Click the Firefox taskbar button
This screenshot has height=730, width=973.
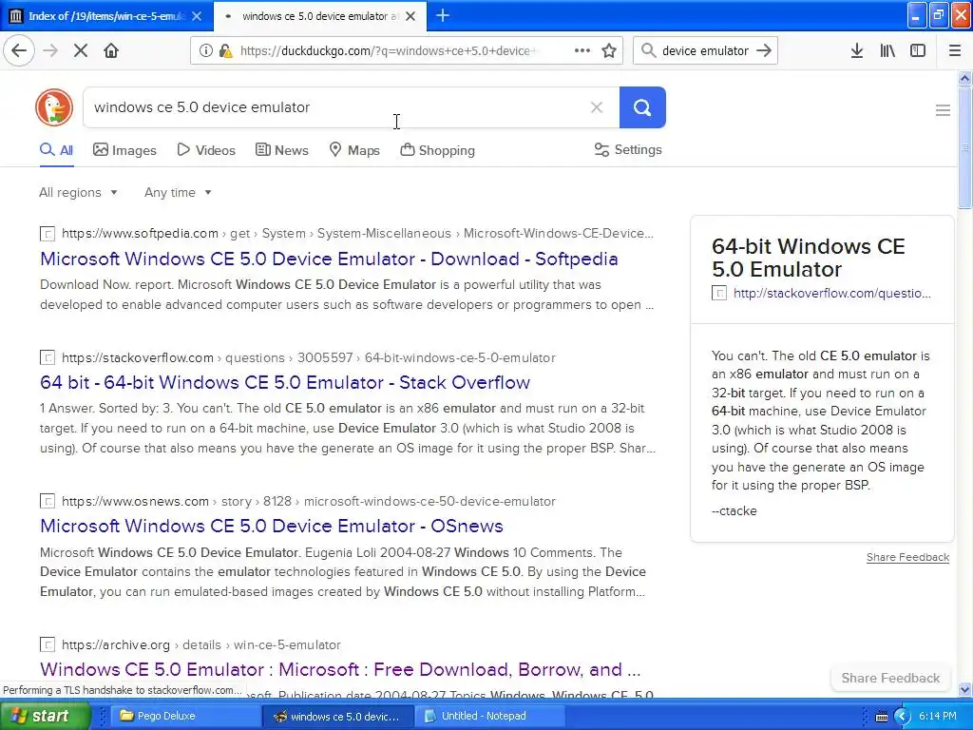(x=337, y=717)
